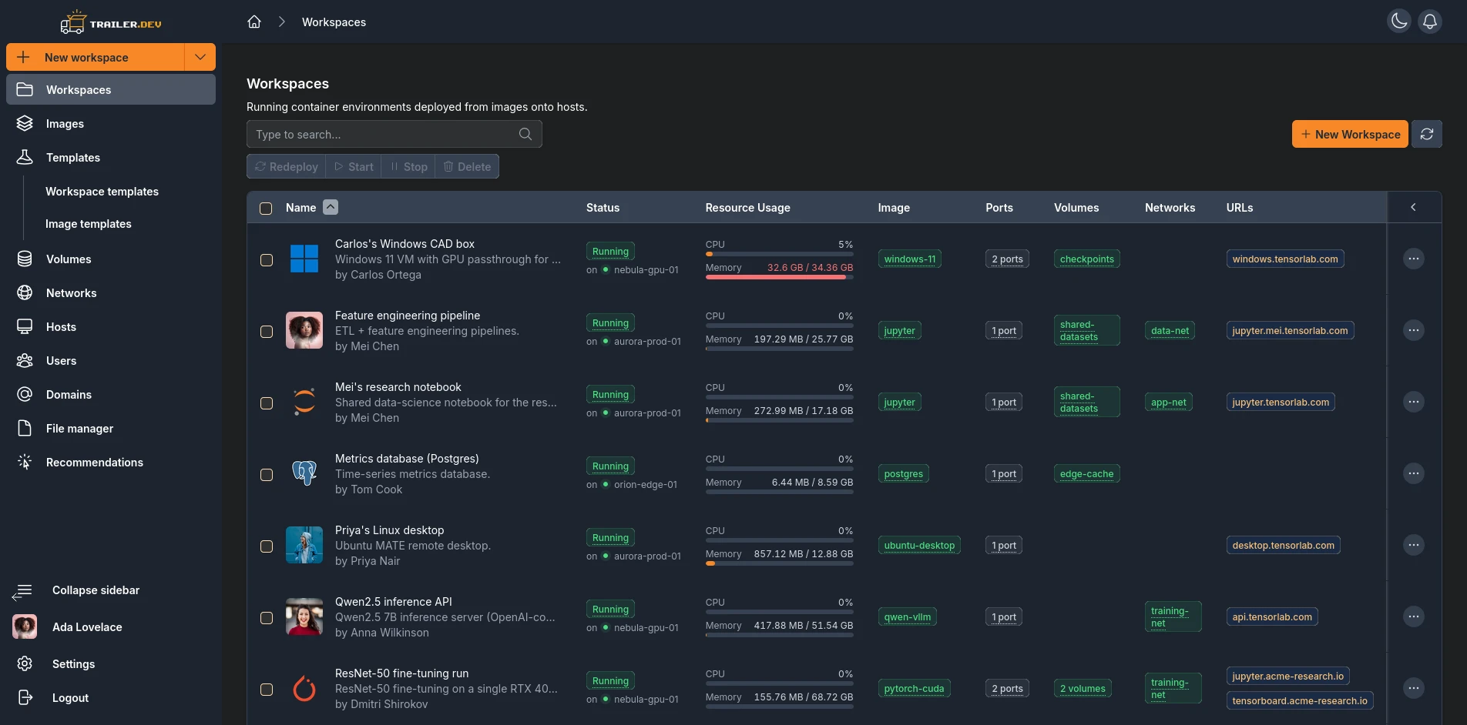Toggle Name column sort arrow
Viewport: 1467px width, 725px height.
click(331, 207)
